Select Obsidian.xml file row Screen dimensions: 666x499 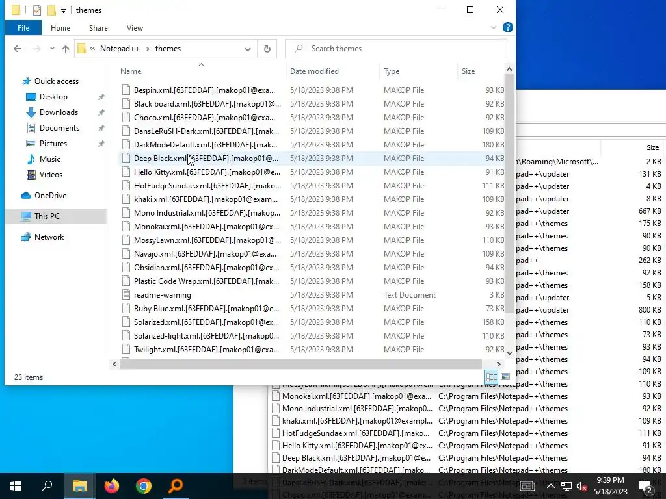tap(312, 267)
